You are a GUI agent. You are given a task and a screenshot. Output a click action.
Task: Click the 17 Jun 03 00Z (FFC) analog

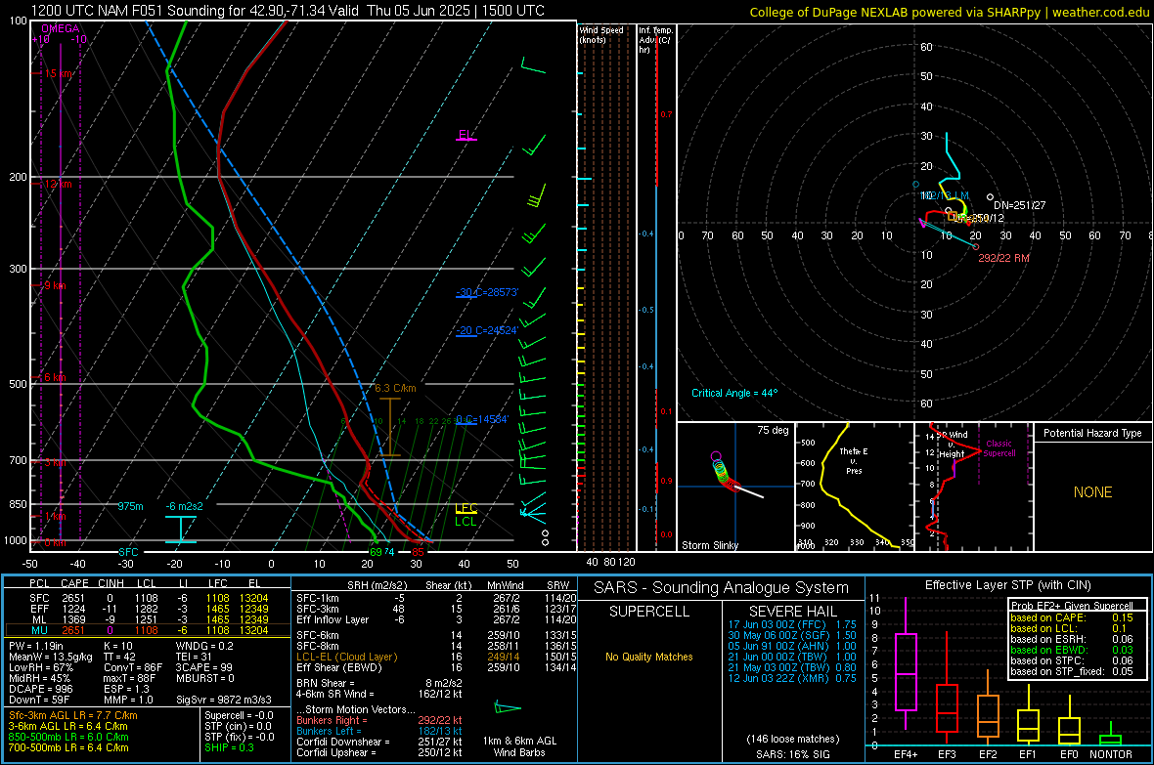point(792,624)
